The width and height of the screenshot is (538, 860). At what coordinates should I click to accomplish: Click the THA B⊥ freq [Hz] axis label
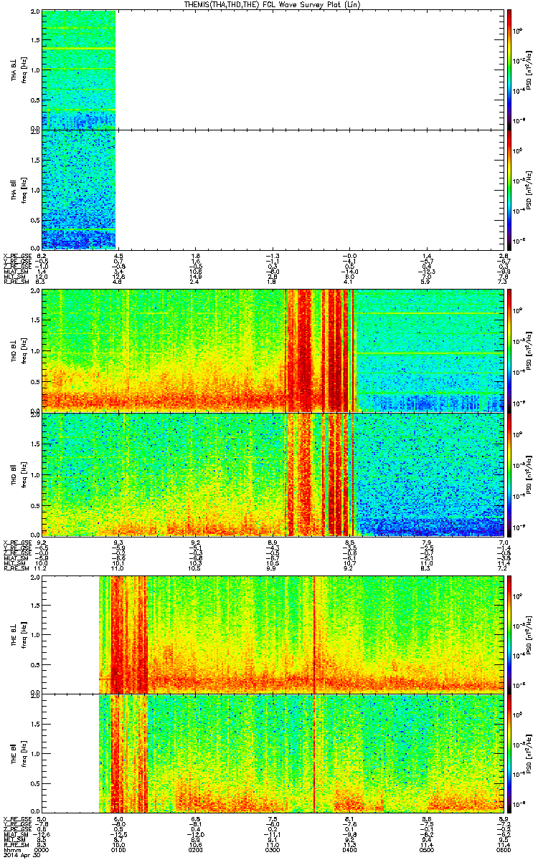pyautogui.click(x=22, y=70)
